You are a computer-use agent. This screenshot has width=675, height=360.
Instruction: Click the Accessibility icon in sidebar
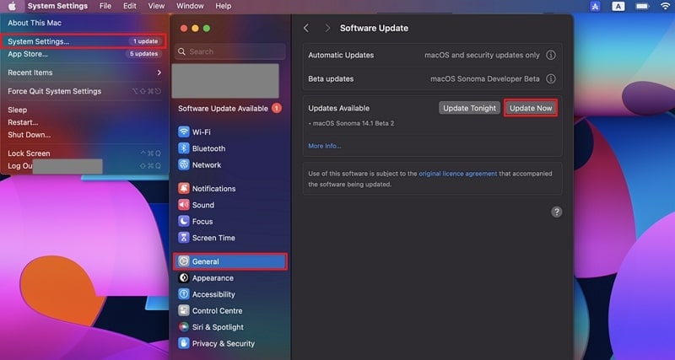[x=184, y=293]
